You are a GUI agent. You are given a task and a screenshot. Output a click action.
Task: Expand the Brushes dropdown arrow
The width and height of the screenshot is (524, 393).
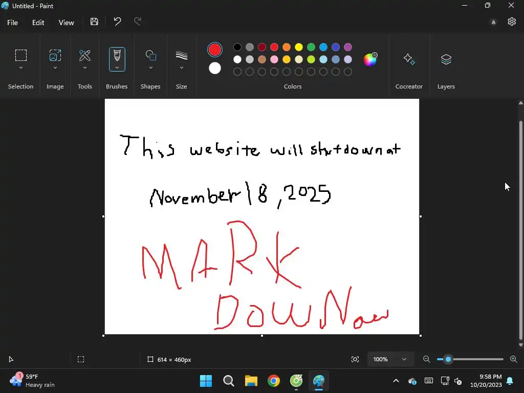pyautogui.click(x=117, y=68)
